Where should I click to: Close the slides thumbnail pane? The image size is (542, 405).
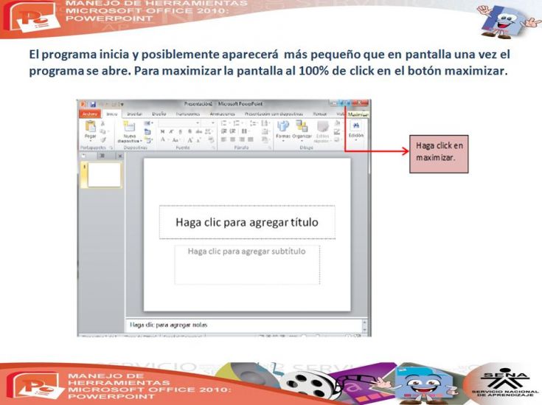coord(120,156)
